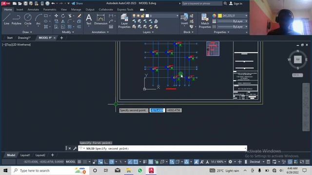Activate Match Properties tool

click(x=205, y=21)
